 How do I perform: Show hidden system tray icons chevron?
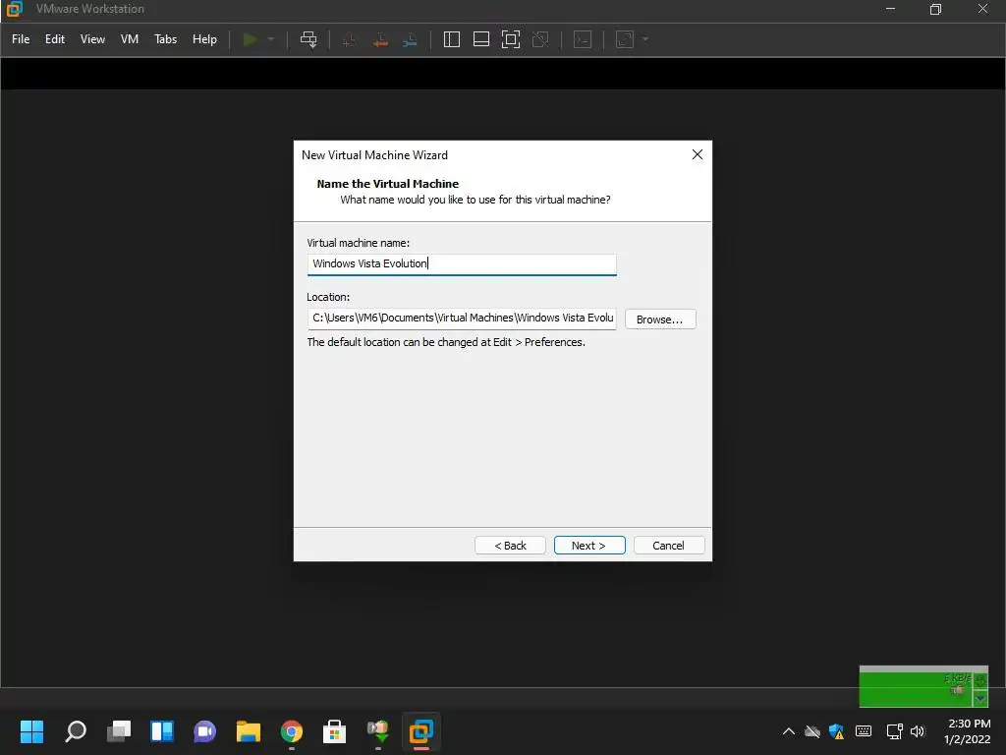pyautogui.click(x=789, y=731)
